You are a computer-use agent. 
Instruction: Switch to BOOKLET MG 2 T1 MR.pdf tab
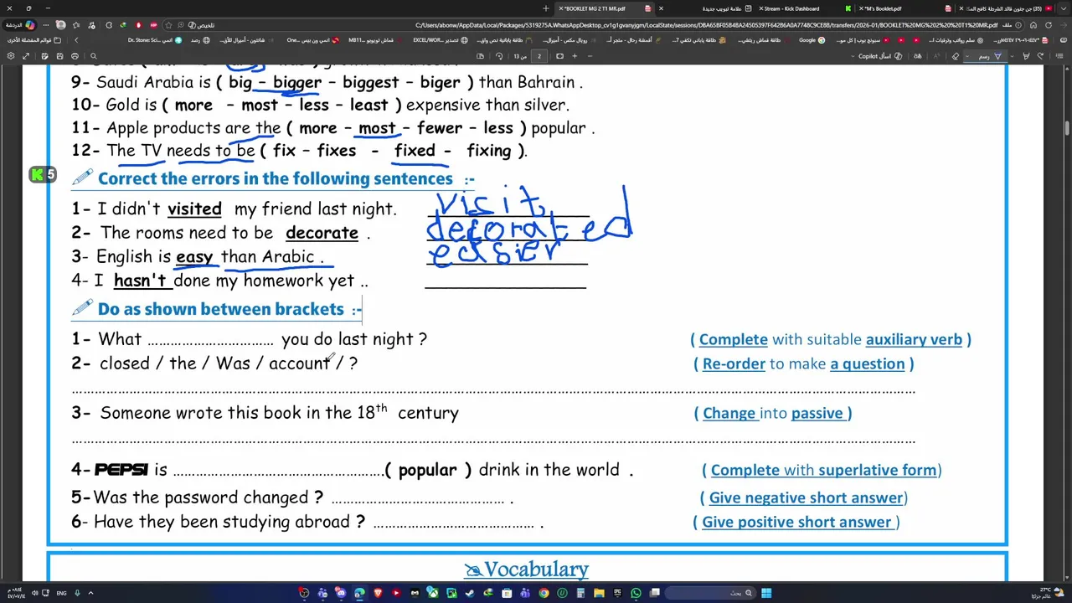pyautogui.click(x=605, y=8)
